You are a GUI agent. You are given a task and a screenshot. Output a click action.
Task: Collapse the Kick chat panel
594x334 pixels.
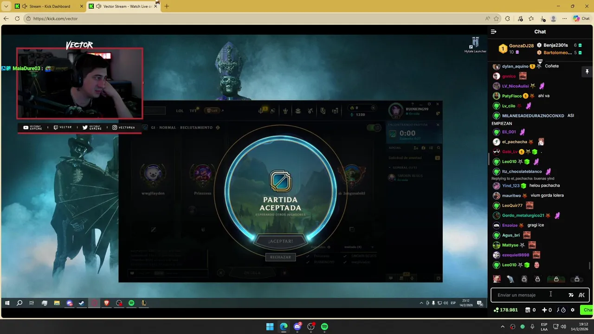(493, 32)
